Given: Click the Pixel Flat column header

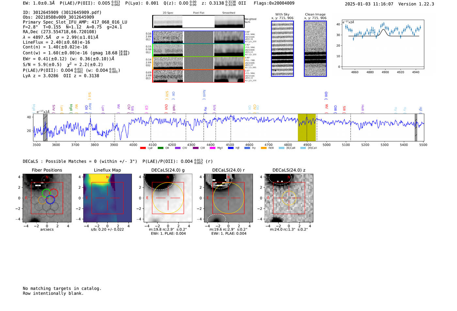Looking at the screenshot, I should pyautogui.click(x=198, y=13).
